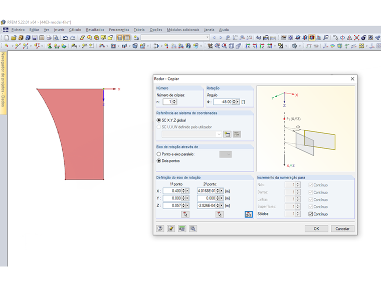The image size is (381, 285).
Task: Toggle Contínuo checkbox for Nós
Action: click(x=310, y=185)
